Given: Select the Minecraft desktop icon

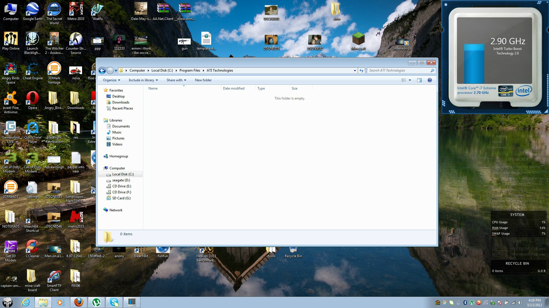Looking at the screenshot, I should (x=358, y=41).
